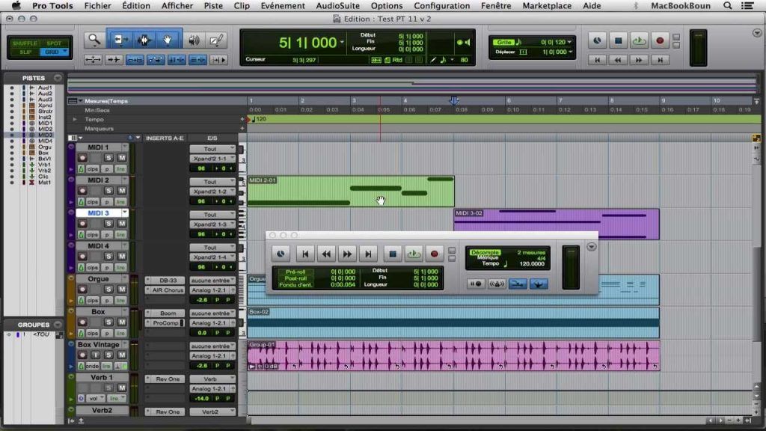The width and height of the screenshot is (766, 431).
Task: Mute the Orgue track
Action: (x=122, y=290)
